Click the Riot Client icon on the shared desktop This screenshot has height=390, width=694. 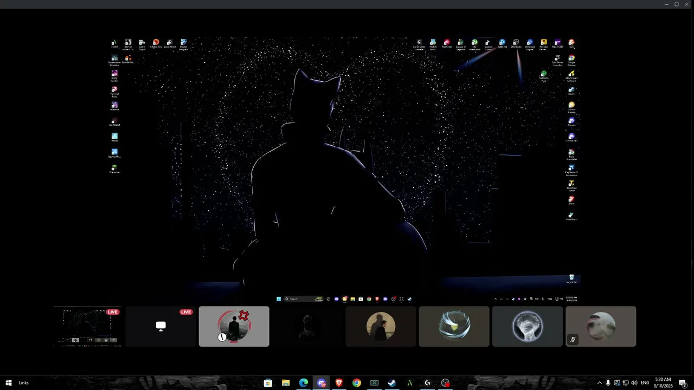[x=447, y=43]
